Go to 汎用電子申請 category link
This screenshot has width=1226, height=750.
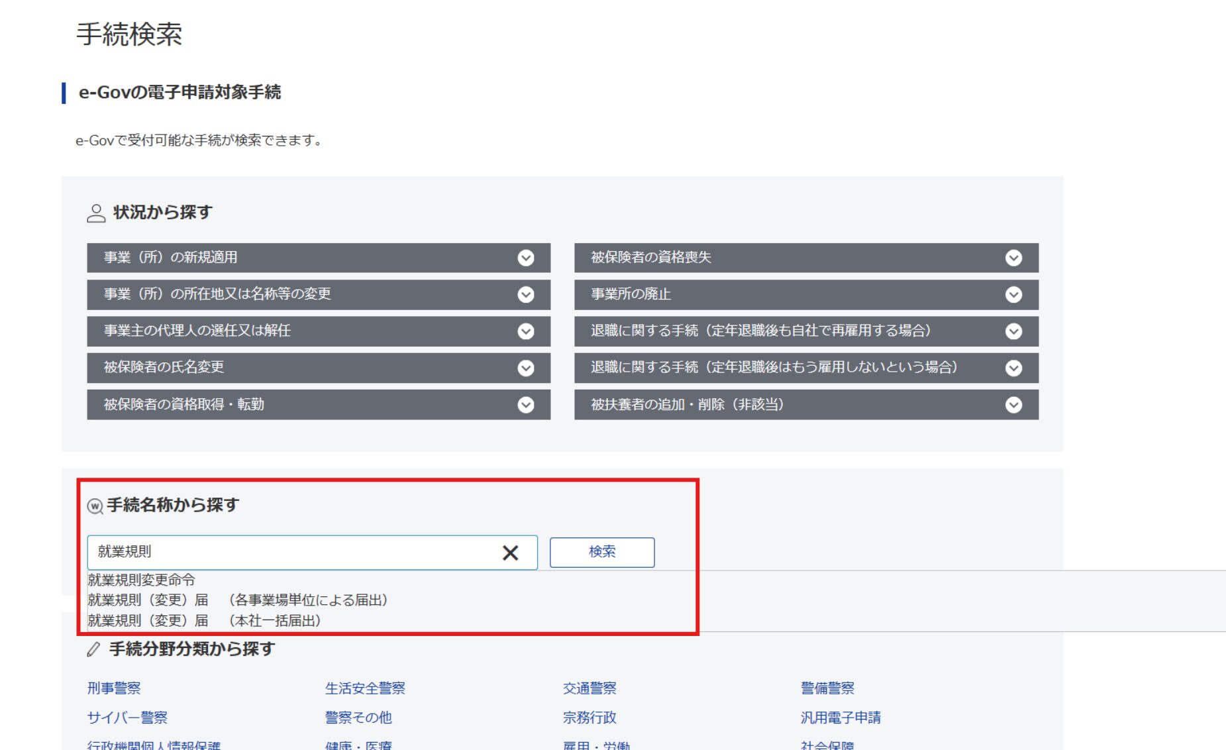point(841,718)
